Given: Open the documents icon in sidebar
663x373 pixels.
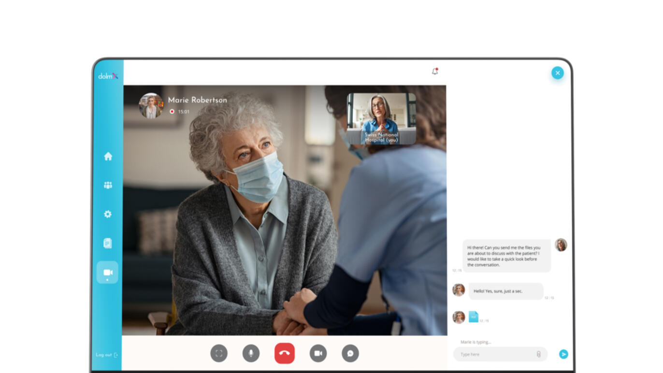Looking at the screenshot, I should pyautogui.click(x=108, y=243).
